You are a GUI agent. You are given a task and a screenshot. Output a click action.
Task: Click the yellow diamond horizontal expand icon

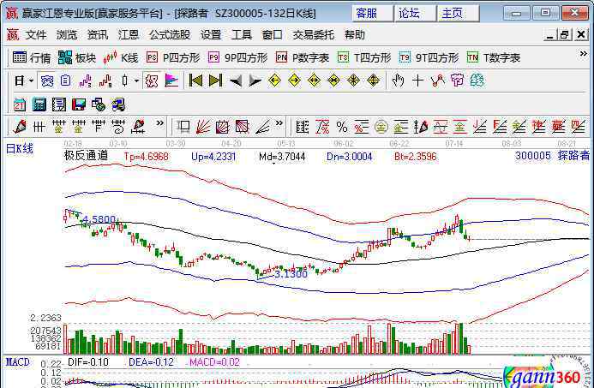pyautogui.click(x=314, y=81)
